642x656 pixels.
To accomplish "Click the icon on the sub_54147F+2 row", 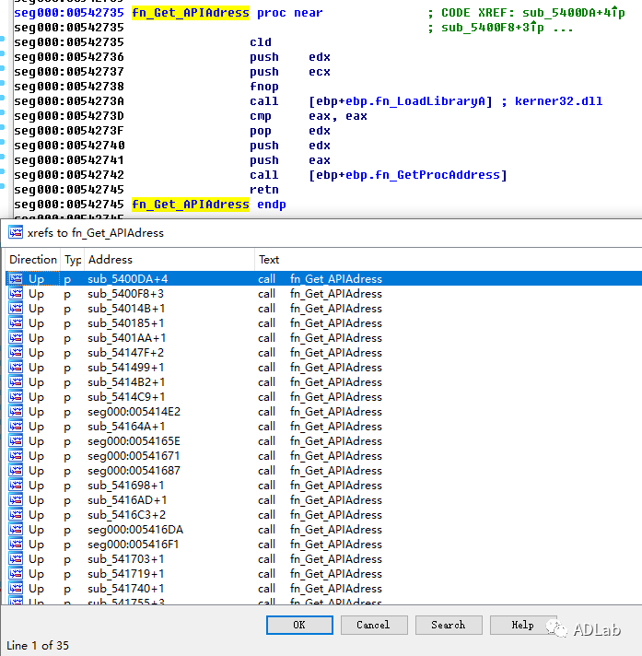I will tap(16, 353).
